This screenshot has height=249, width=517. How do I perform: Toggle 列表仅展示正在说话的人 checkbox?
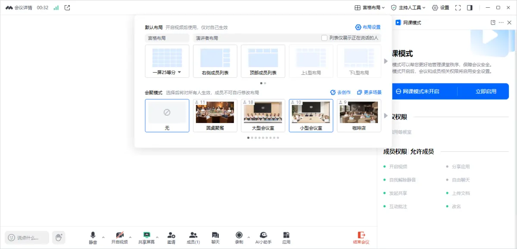[x=324, y=38]
